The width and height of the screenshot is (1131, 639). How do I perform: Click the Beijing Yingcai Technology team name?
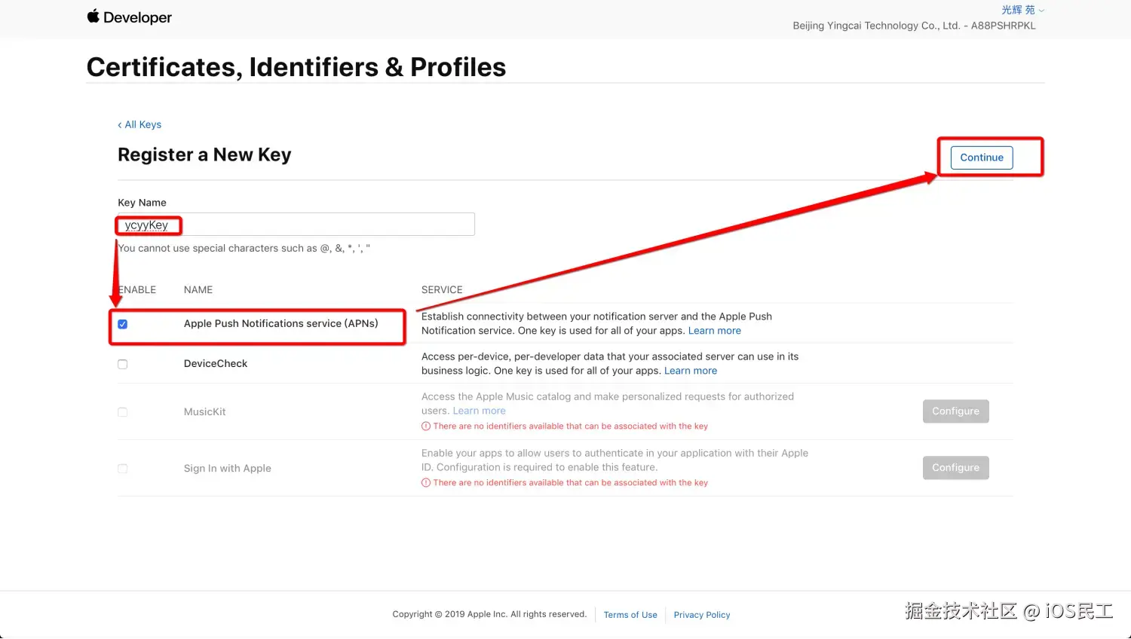click(x=914, y=26)
